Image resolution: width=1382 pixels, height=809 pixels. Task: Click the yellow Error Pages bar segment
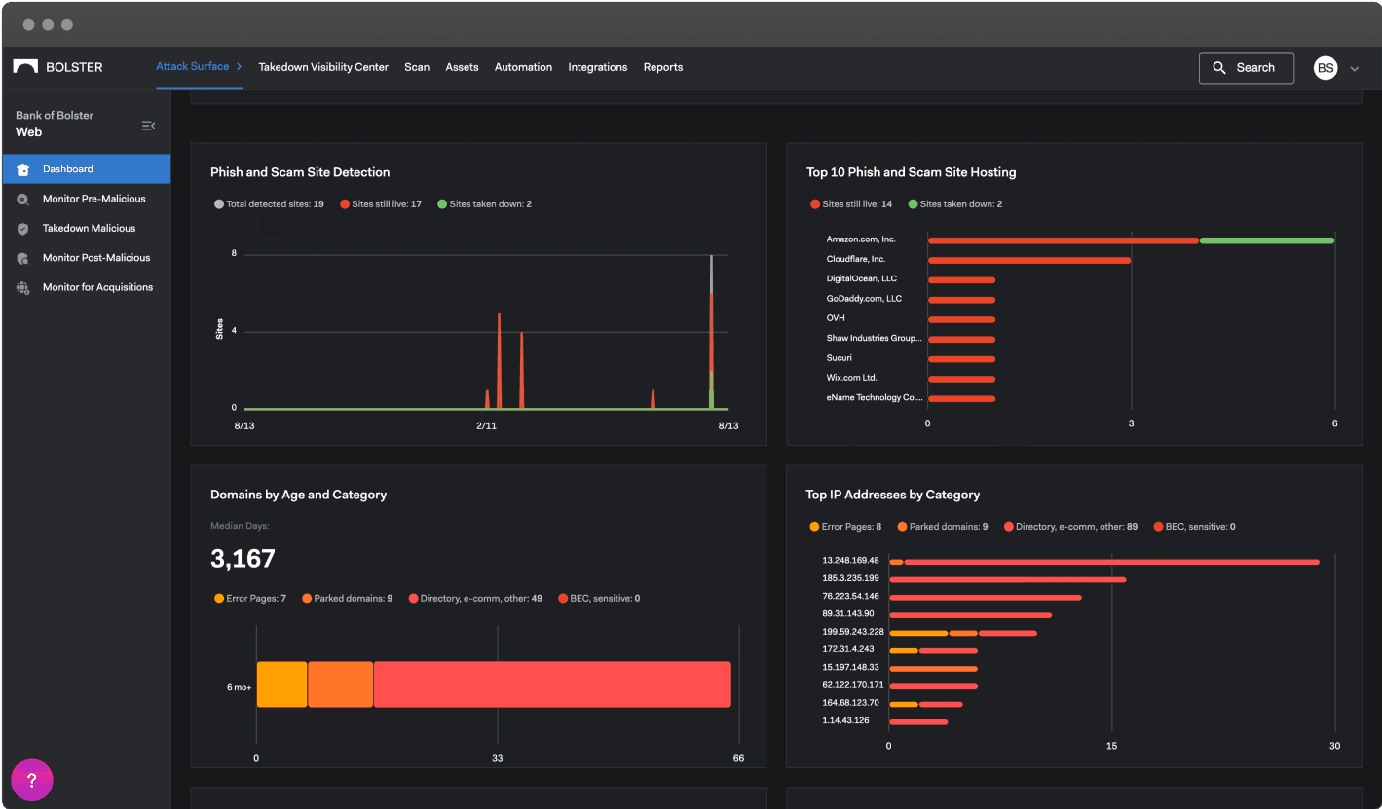281,684
